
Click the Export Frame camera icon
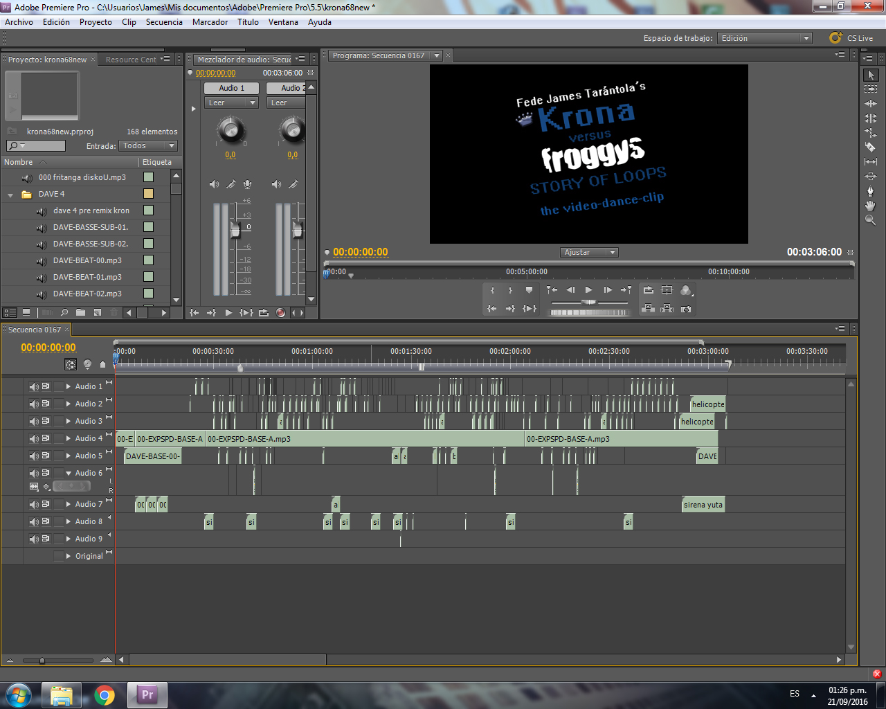(x=686, y=309)
